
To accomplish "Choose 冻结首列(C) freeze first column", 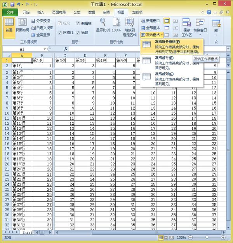I will coord(172,79).
